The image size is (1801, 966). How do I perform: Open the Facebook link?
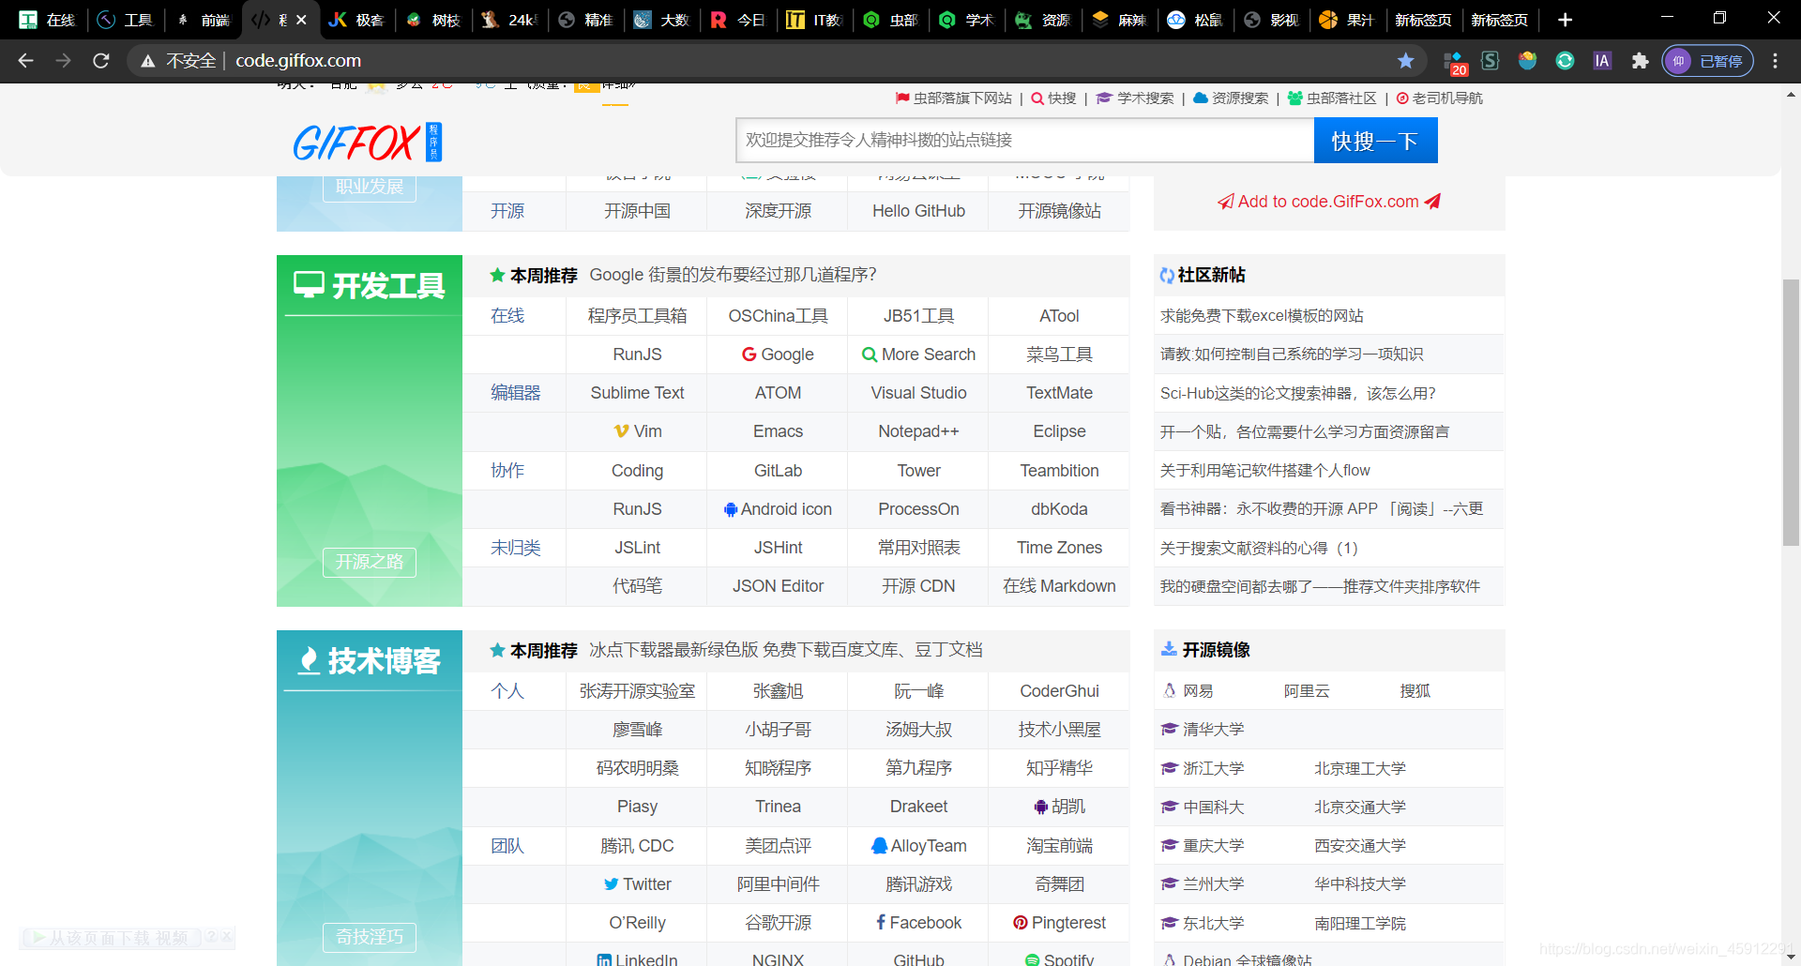tap(918, 923)
